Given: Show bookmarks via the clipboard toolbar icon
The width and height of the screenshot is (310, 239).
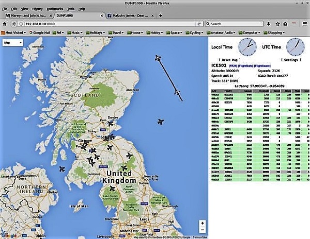Looking at the screenshot, I should pos(285,24).
